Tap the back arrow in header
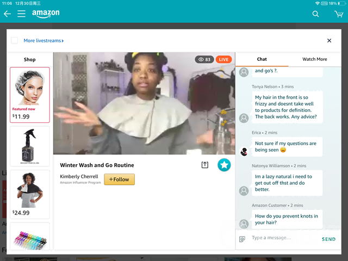348x261 pixels. [x=7, y=14]
